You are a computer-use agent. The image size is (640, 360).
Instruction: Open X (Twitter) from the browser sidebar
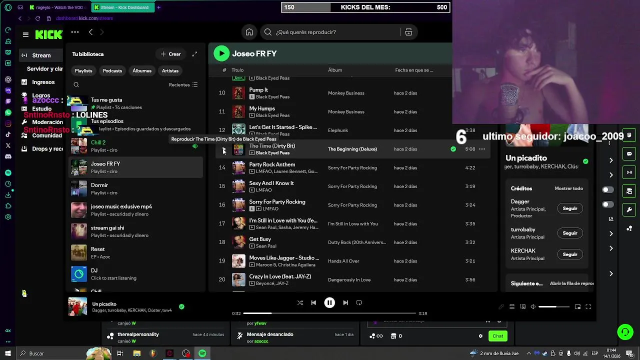pyautogui.click(x=8, y=145)
